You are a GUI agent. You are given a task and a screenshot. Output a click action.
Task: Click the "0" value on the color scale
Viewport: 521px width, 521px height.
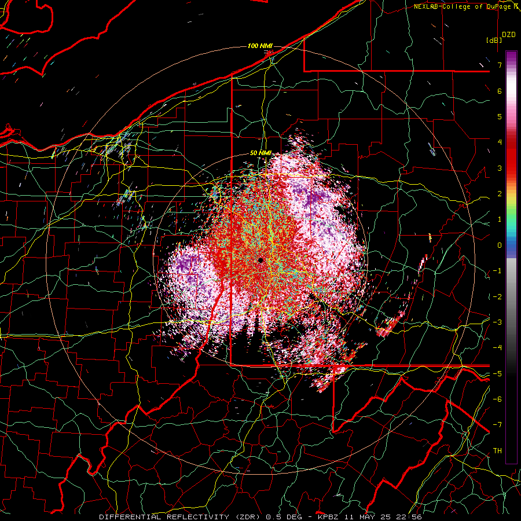tap(500, 245)
